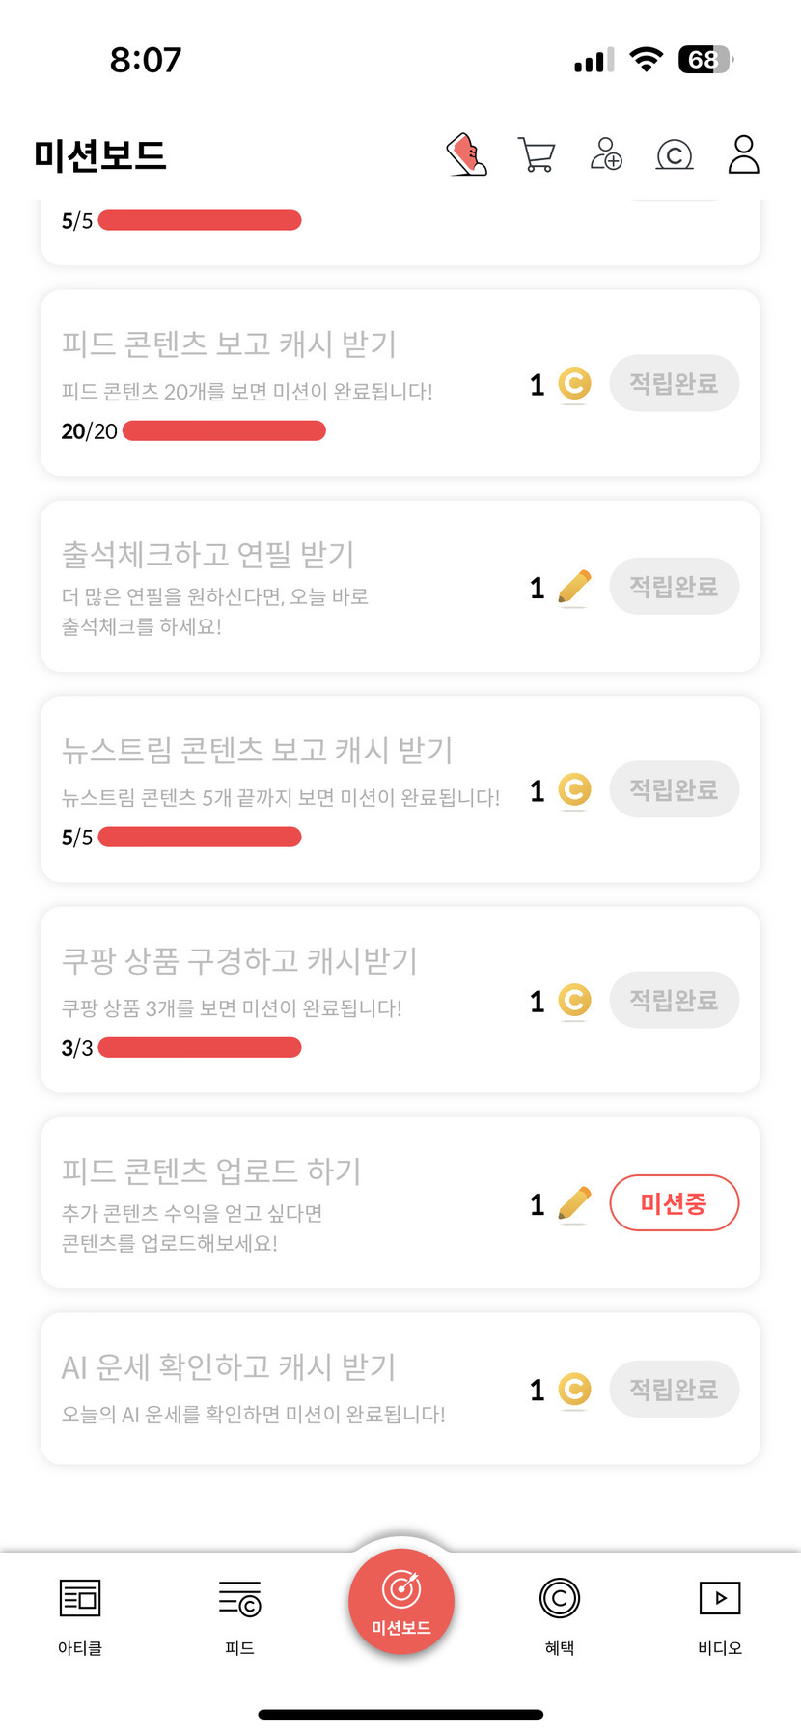The width and height of the screenshot is (801, 1736).
Task: Tap the center 미션보드 button
Action: coord(400,1602)
